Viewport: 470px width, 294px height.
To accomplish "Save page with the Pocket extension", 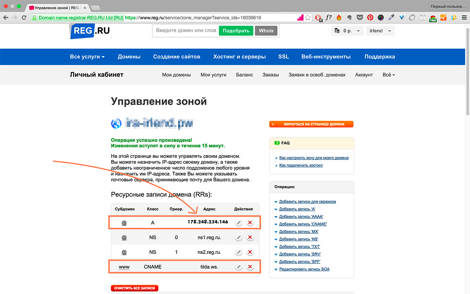I will coord(360,17).
